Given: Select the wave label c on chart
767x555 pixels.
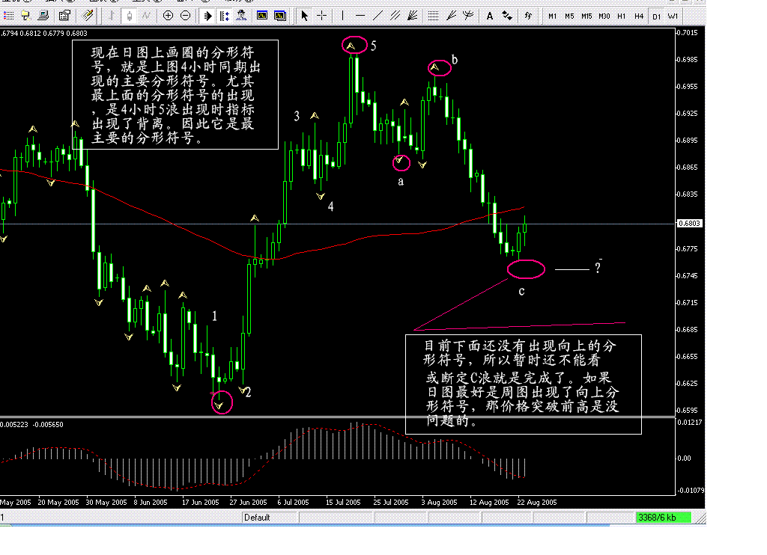Looking at the screenshot, I should point(521,292).
